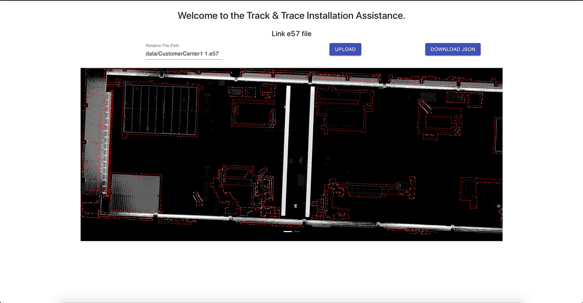Select the large gridded rectangle in the floor plan
Screen dimensions: 583x303
pos(160,109)
